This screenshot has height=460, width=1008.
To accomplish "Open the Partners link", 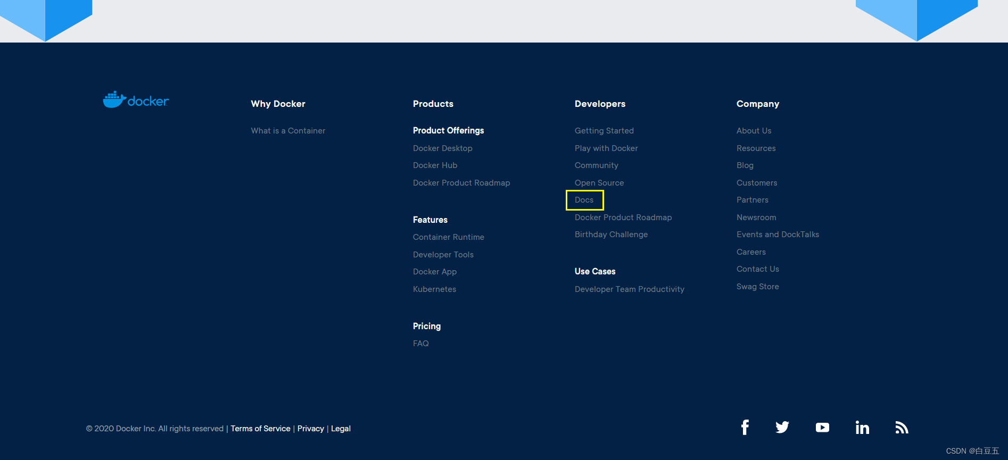I will click(x=753, y=200).
